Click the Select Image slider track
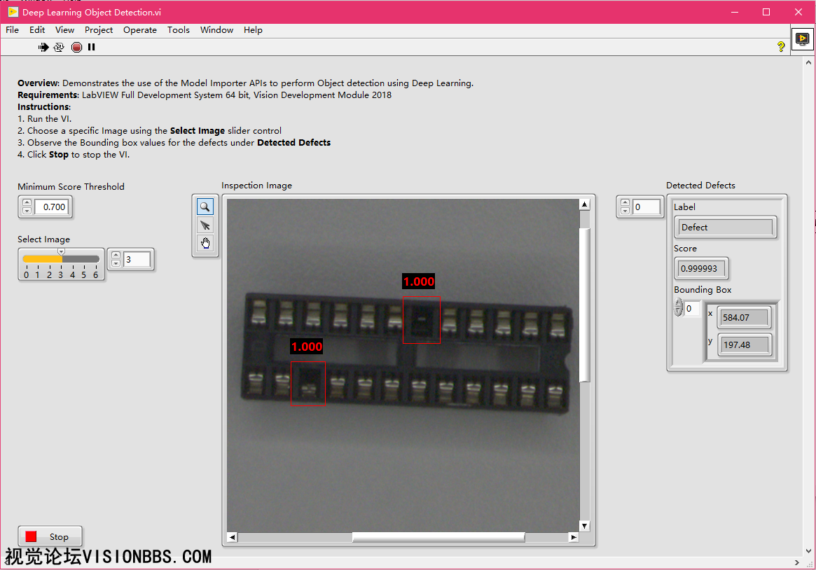The width and height of the screenshot is (816, 570). 77,259
